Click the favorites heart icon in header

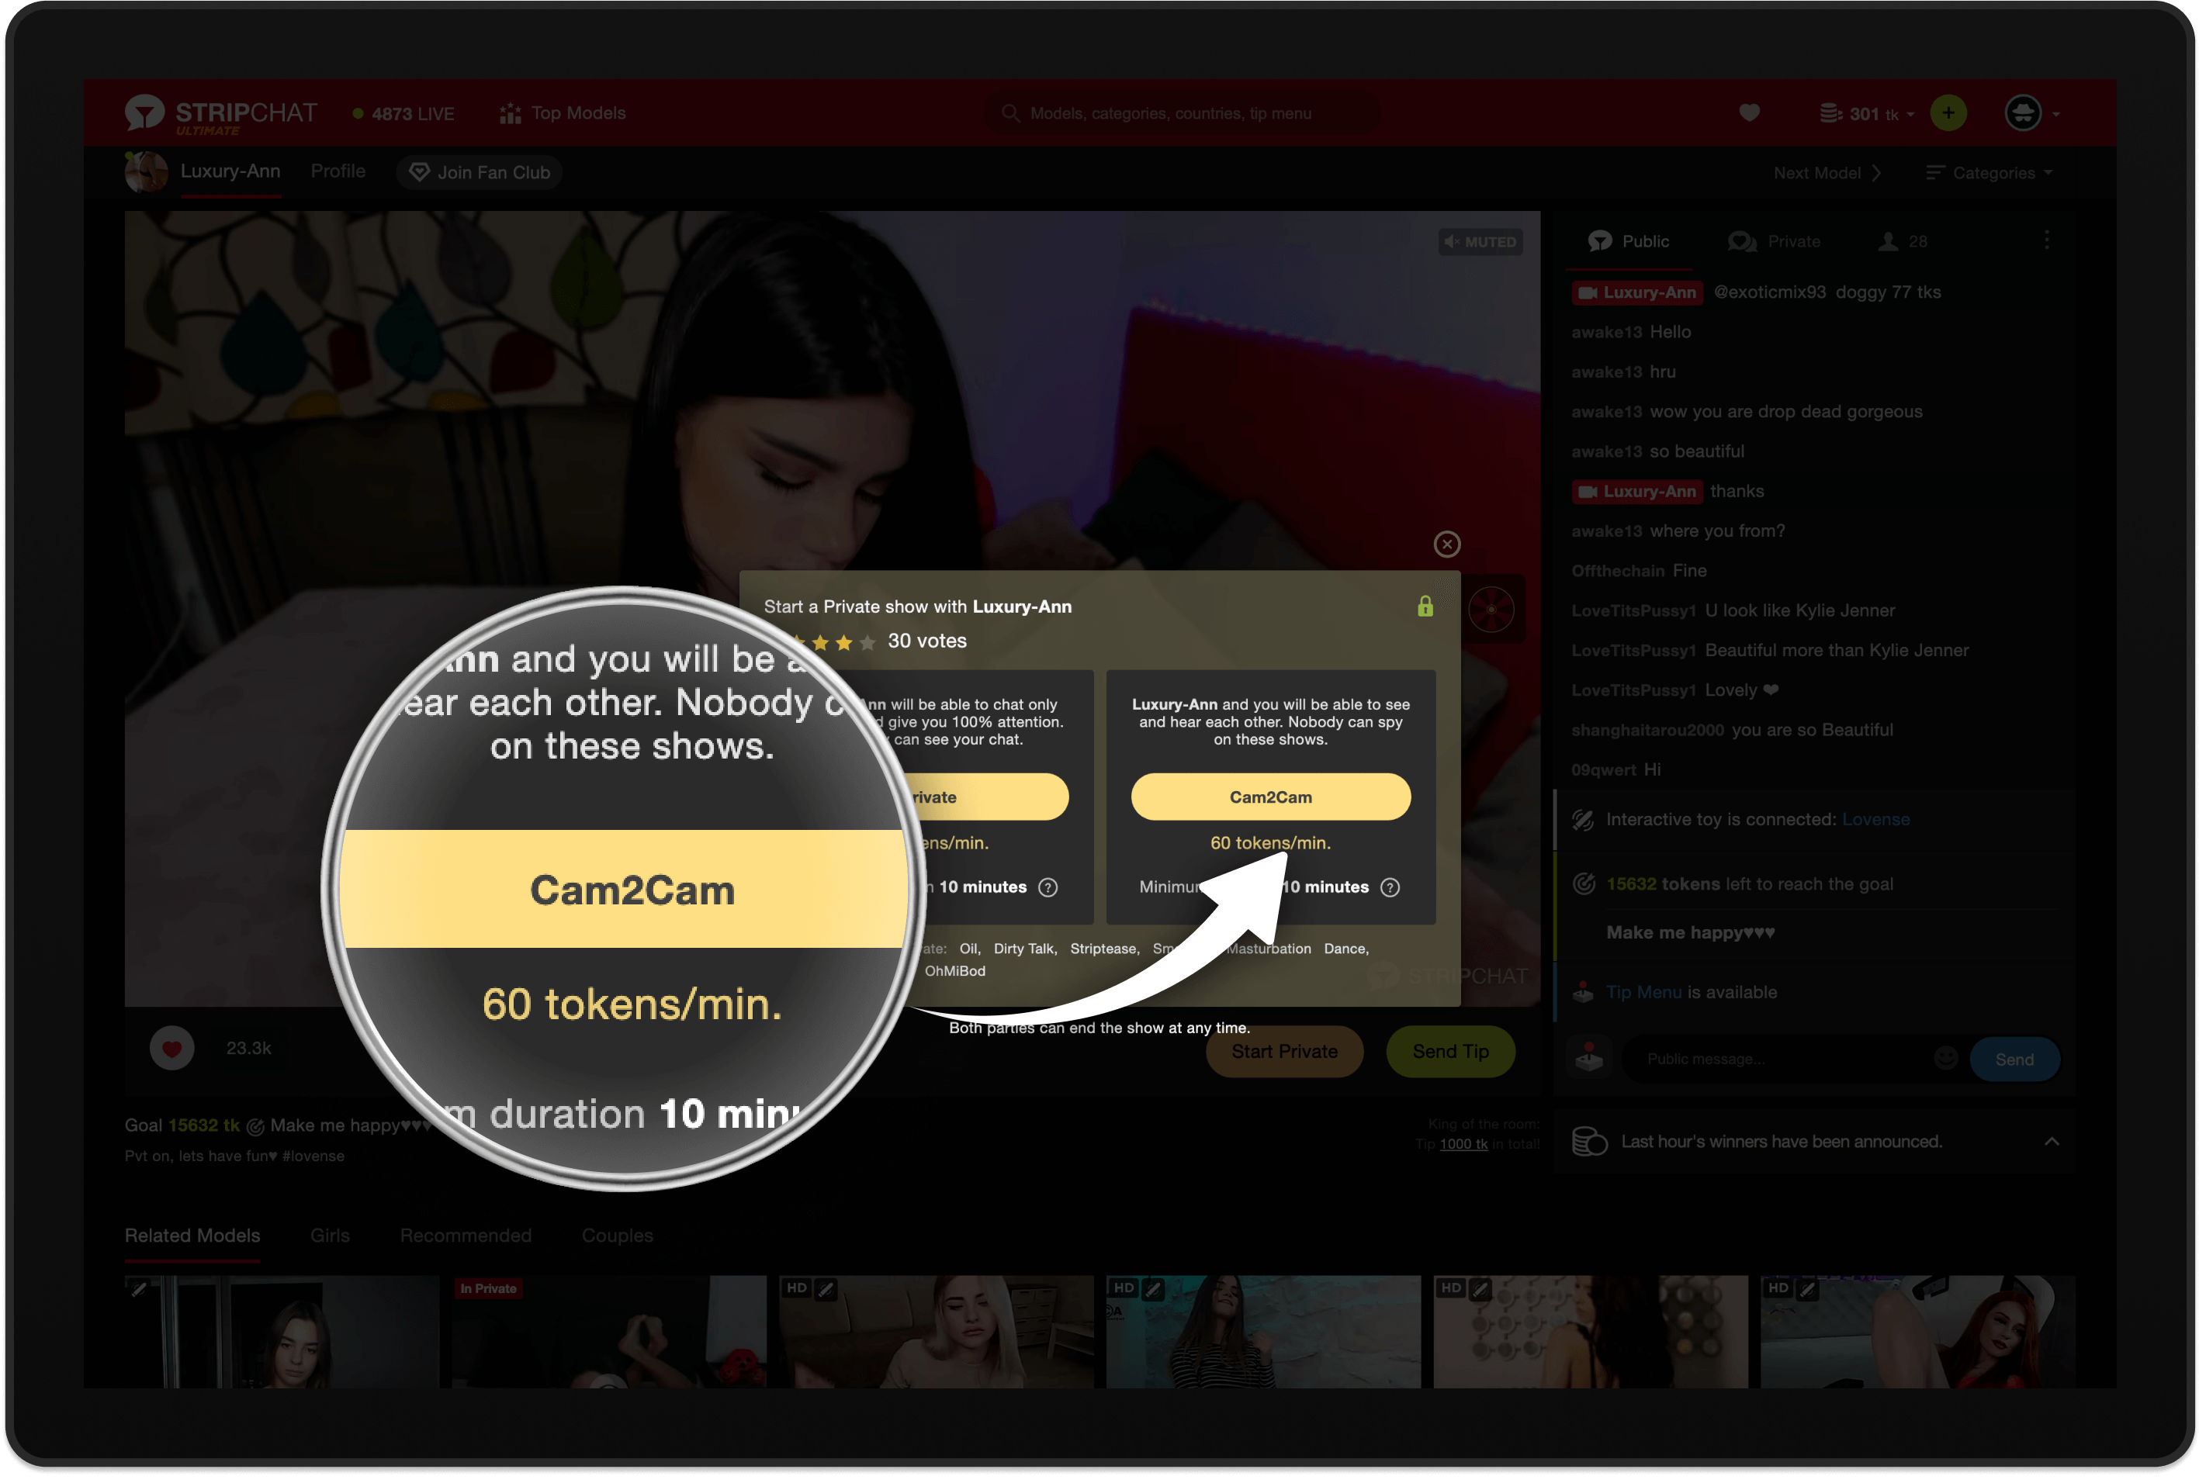pyautogui.click(x=1749, y=113)
